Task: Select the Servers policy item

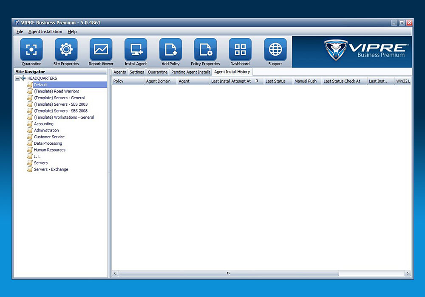Action: [41, 163]
